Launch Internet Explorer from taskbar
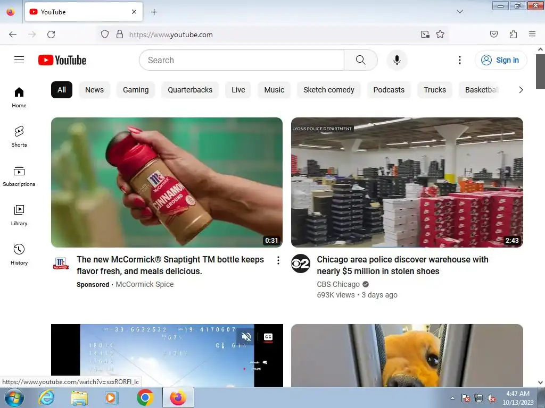This screenshot has height=408, width=545. [x=47, y=397]
